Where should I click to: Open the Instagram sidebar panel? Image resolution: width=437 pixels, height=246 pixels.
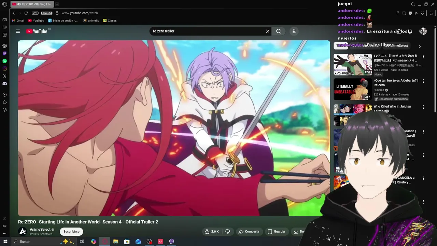(4, 68)
